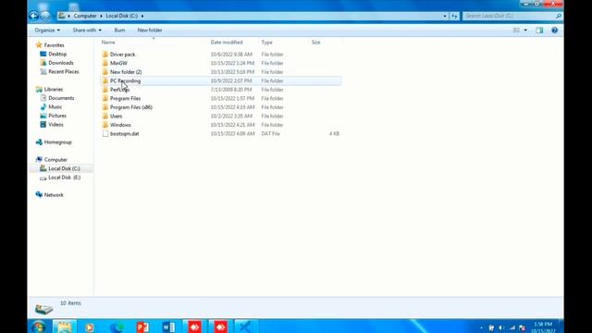Click Homegroup in the navigation pane
The image size is (592, 333).
coord(57,142)
